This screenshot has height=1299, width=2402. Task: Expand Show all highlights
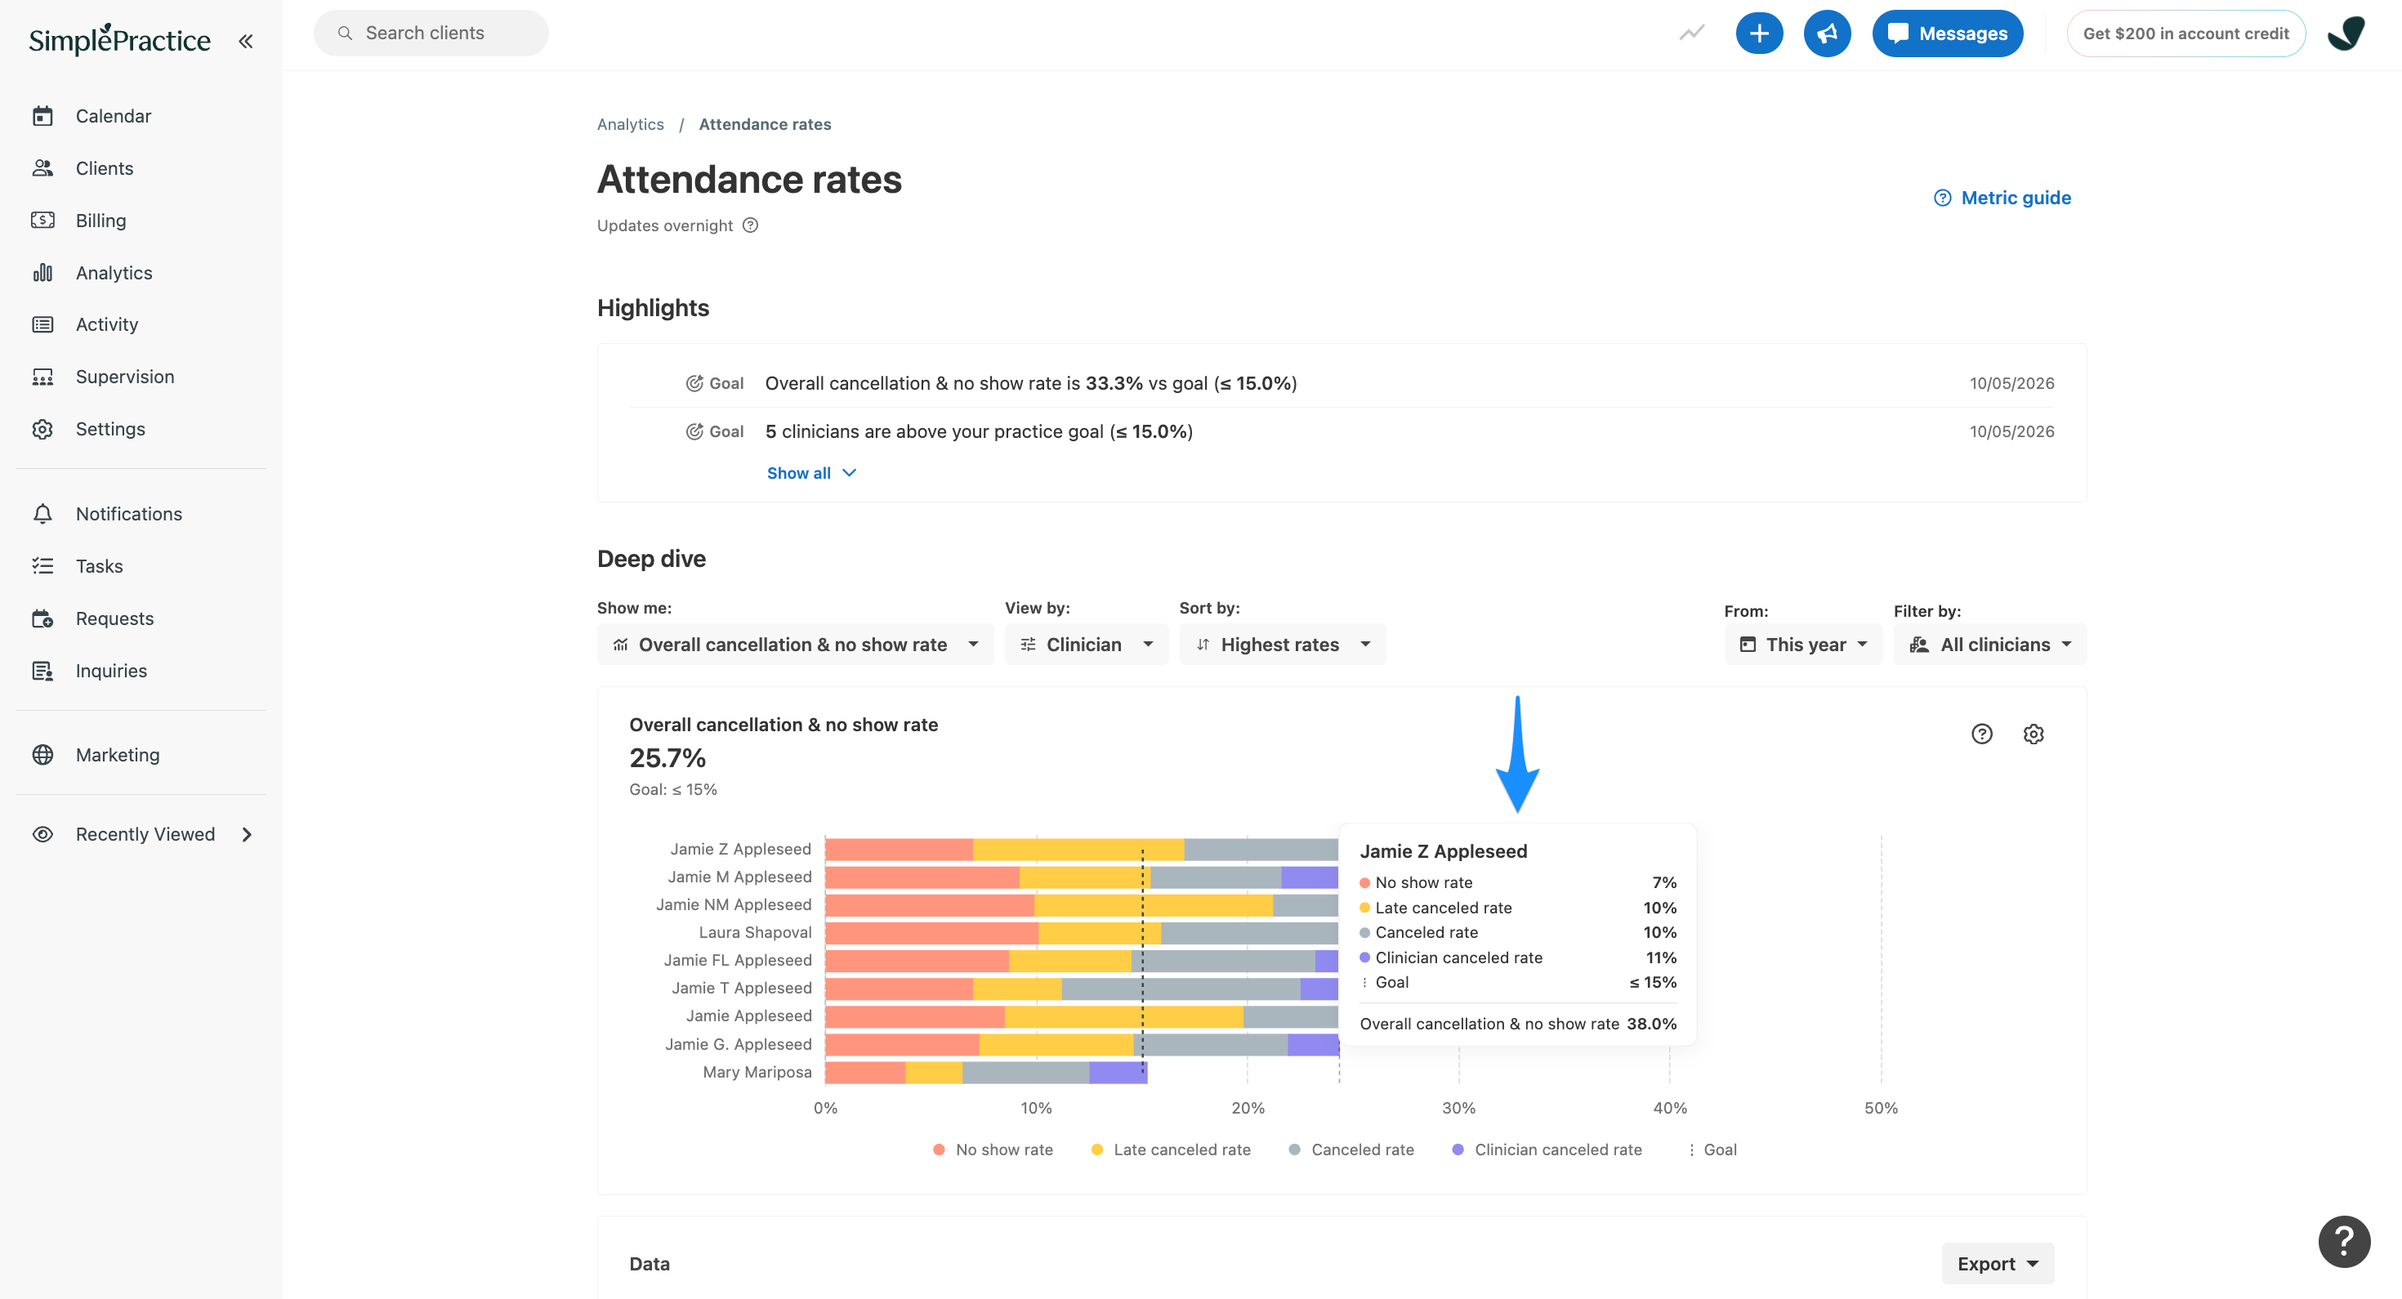811,473
